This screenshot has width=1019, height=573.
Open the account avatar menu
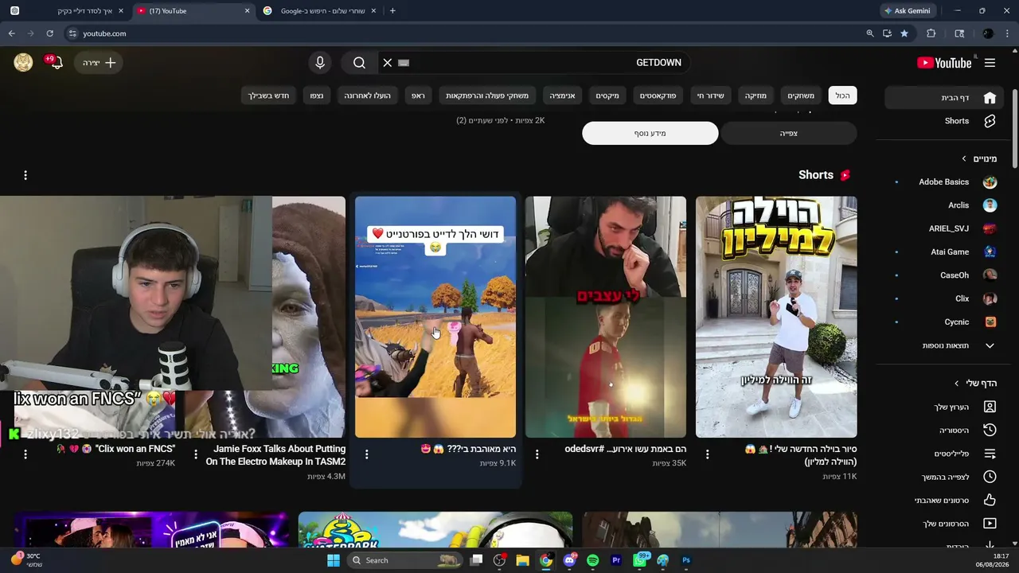pyautogui.click(x=23, y=63)
